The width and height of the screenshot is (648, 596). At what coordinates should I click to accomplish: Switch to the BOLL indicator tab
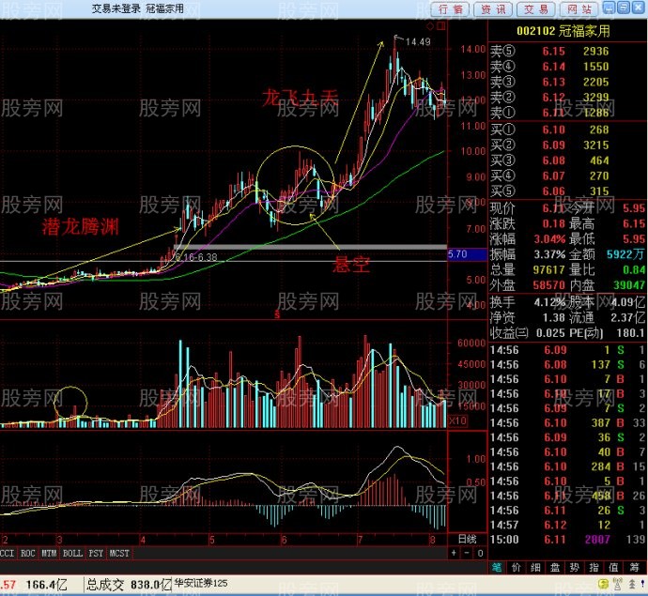[72, 553]
